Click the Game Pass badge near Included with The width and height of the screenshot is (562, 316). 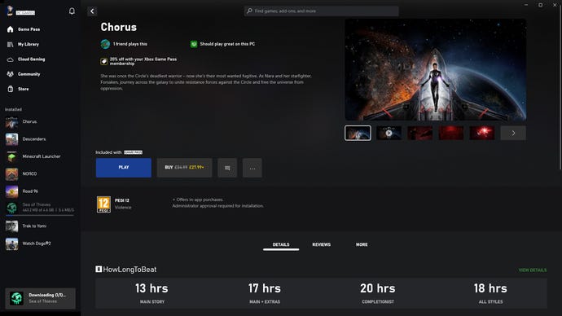(x=134, y=152)
